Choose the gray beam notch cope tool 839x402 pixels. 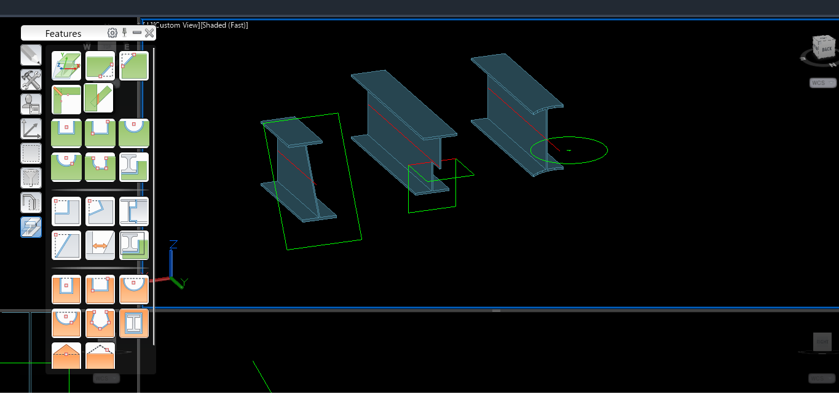click(66, 211)
